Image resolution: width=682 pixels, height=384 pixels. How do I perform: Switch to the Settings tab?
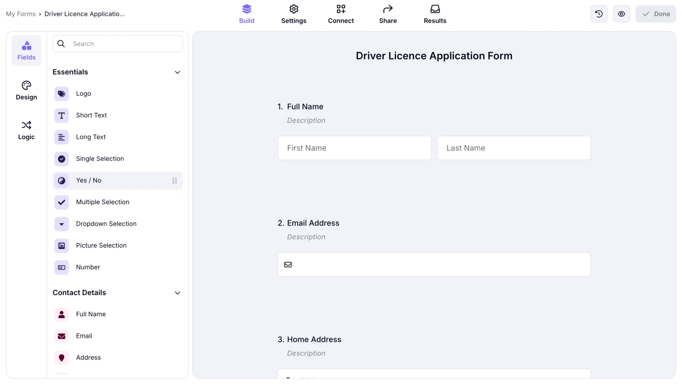[294, 14]
